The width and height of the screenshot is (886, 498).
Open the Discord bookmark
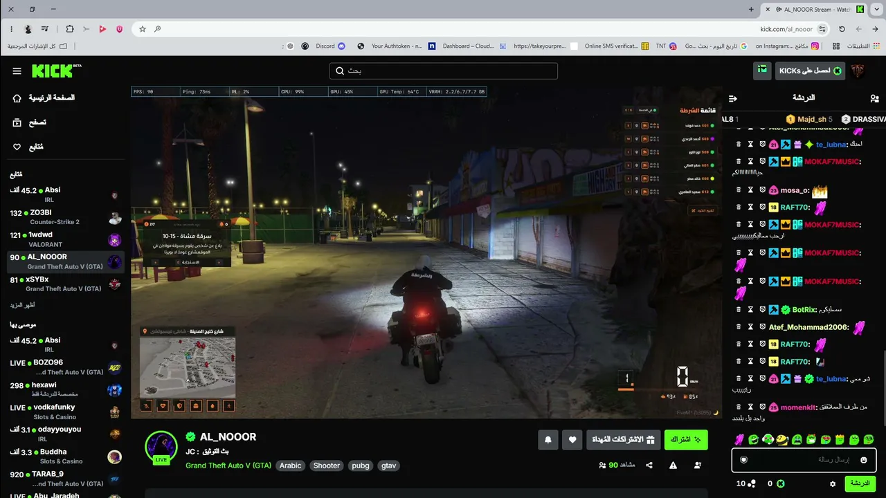[330, 46]
